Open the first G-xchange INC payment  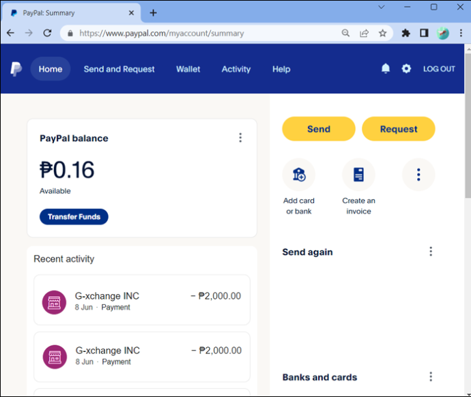142,299
